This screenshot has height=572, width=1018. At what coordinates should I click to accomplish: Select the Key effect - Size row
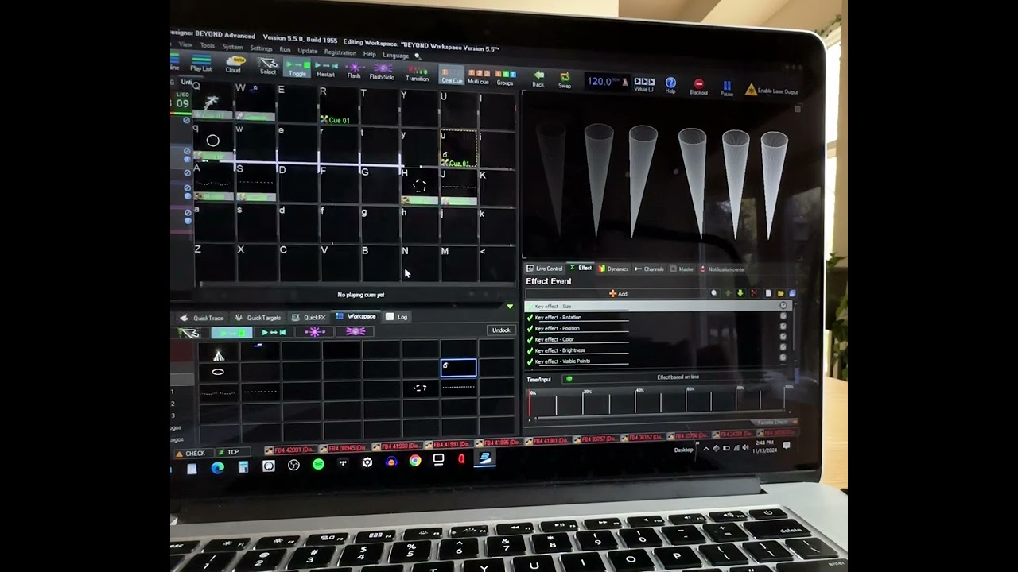pos(657,306)
